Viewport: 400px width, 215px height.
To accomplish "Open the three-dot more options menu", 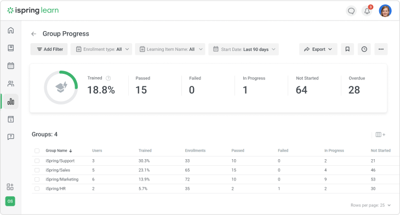I will 381,49.
